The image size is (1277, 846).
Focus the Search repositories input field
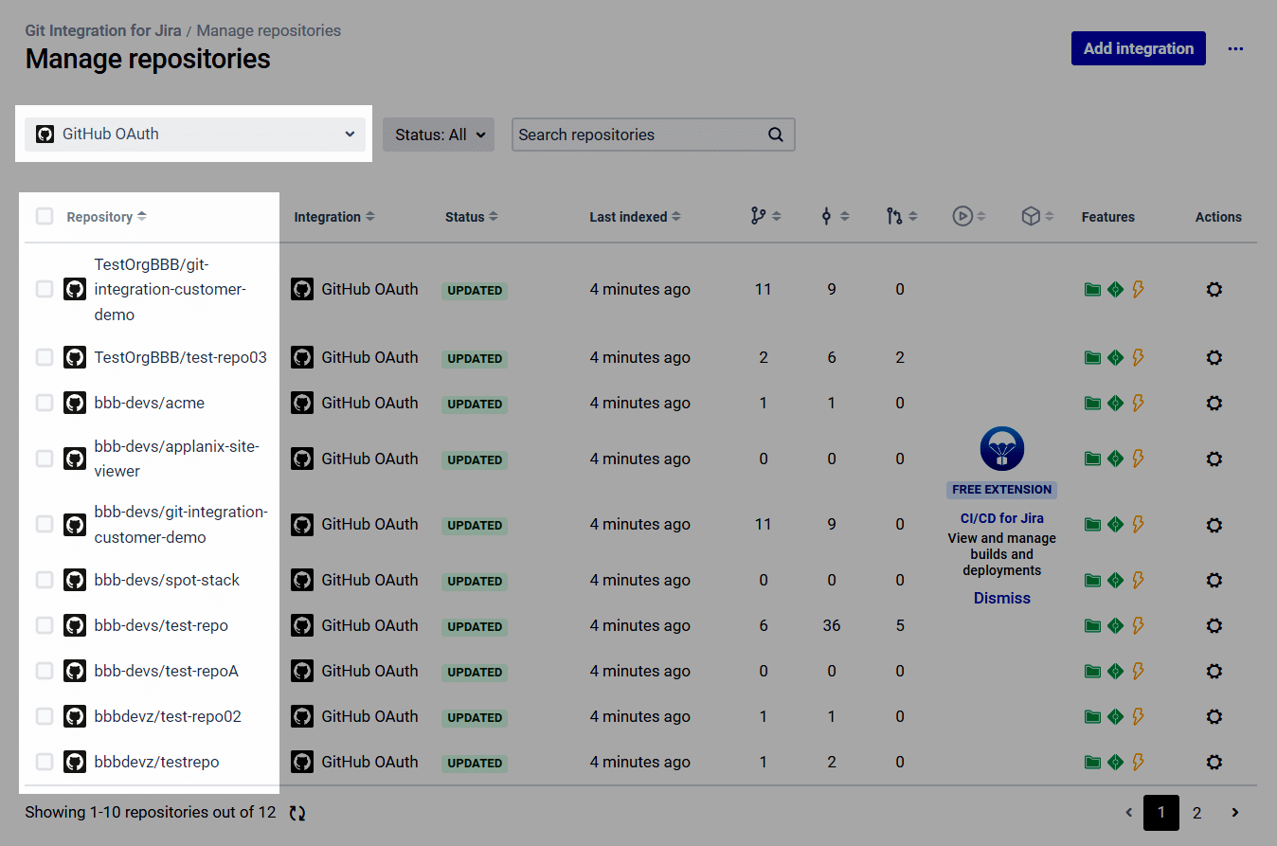639,135
